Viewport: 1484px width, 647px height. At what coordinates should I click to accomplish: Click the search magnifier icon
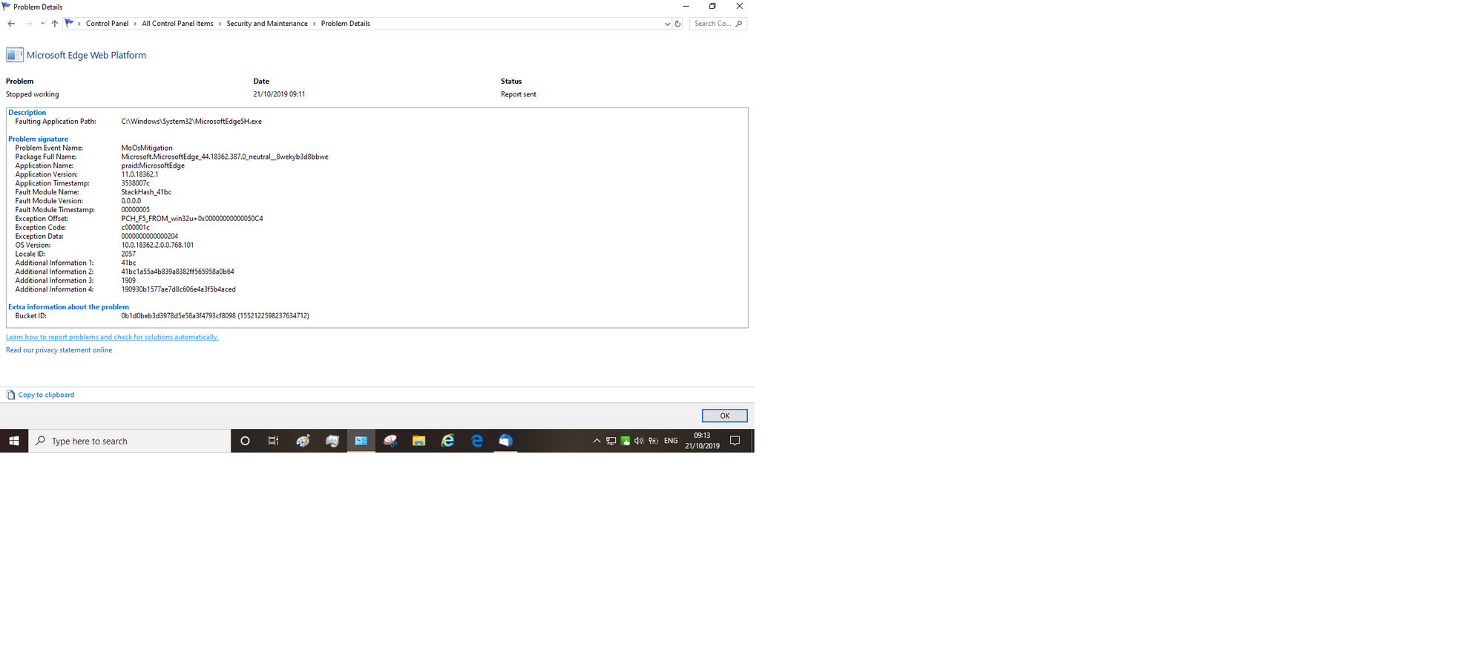[x=739, y=24]
